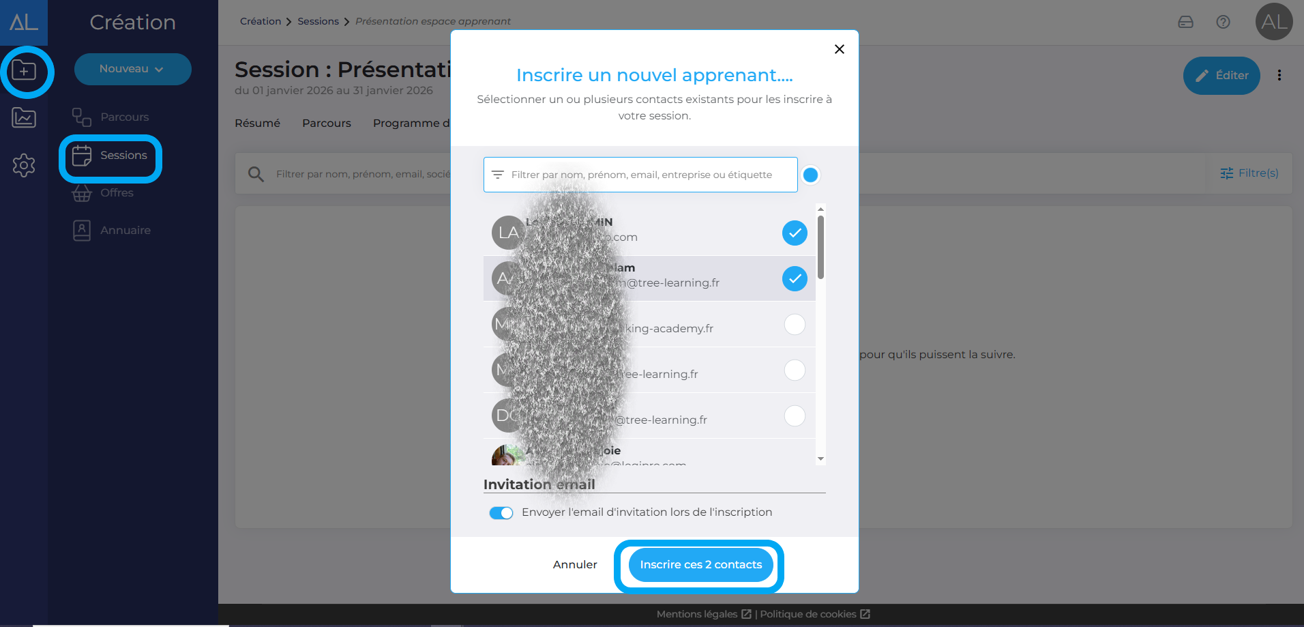
Task: Open the Filtre(s) panel
Action: tap(1249, 173)
